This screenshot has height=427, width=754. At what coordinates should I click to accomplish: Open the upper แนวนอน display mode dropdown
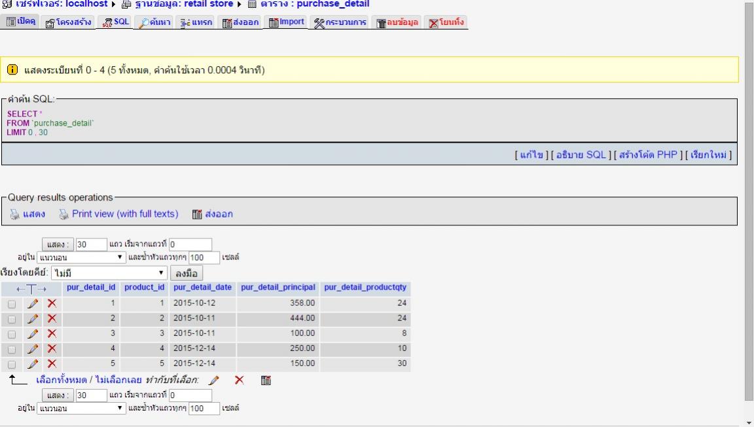pyautogui.click(x=81, y=257)
